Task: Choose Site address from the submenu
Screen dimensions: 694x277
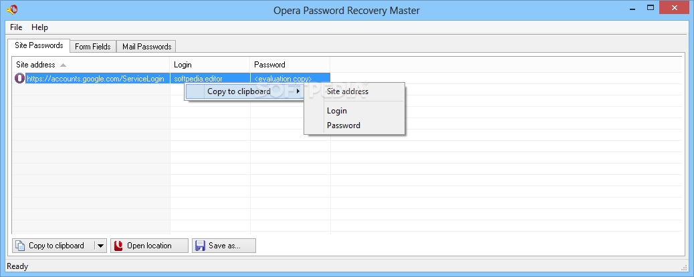Action: point(347,91)
